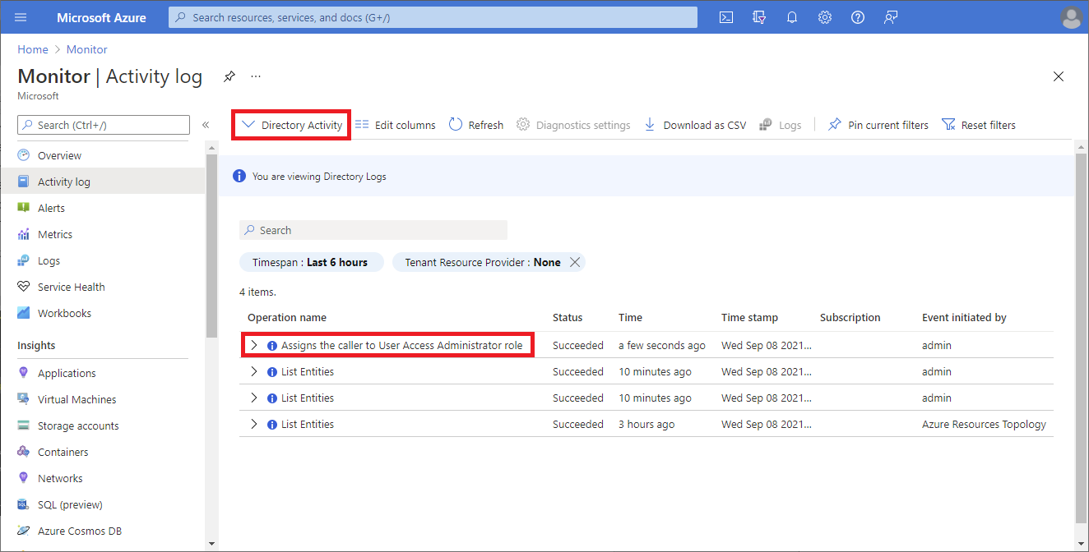Open the portal Settings gear
1089x552 pixels.
[x=824, y=16]
